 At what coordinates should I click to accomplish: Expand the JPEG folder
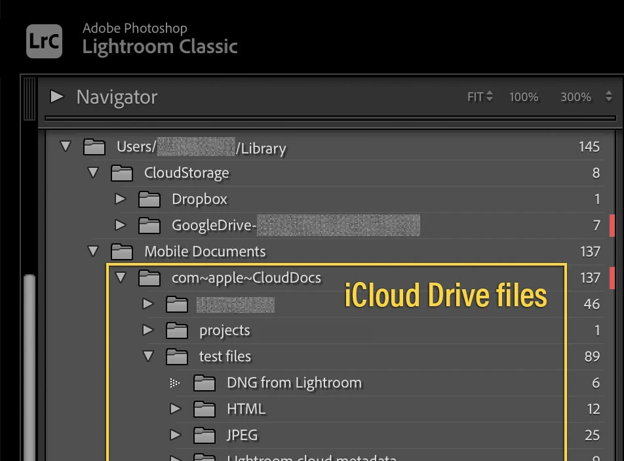tap(175, 435)
